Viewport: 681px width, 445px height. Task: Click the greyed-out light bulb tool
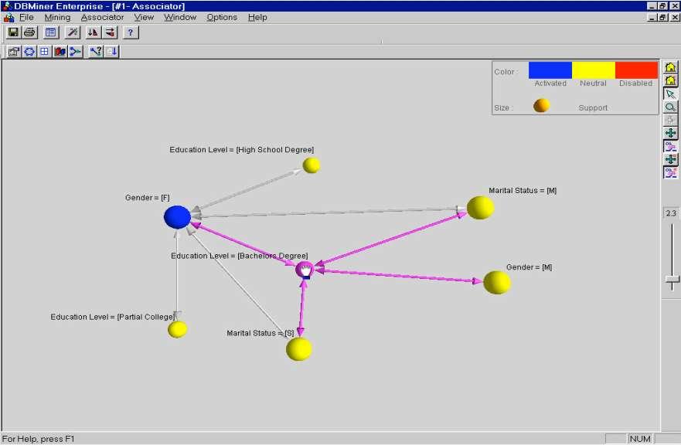pos(671,121)
